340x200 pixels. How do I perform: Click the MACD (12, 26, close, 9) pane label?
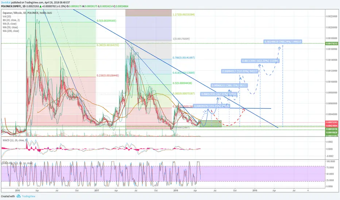click(15, 140)
